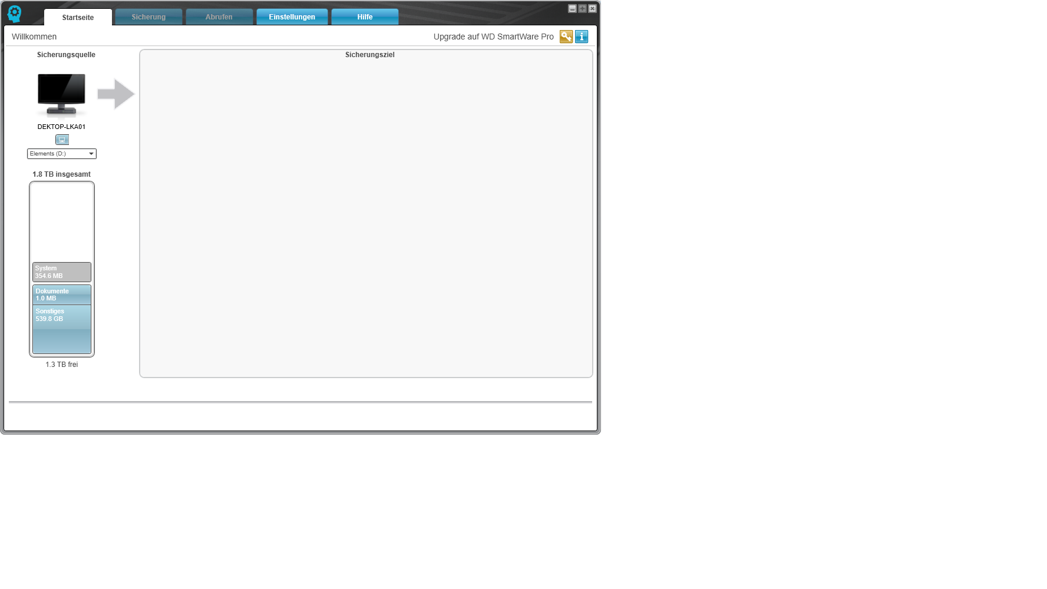Viewport: 1047px width, 589px height.
Task: Switch to the Sicherung tab
Action: (x=148, y=17)
